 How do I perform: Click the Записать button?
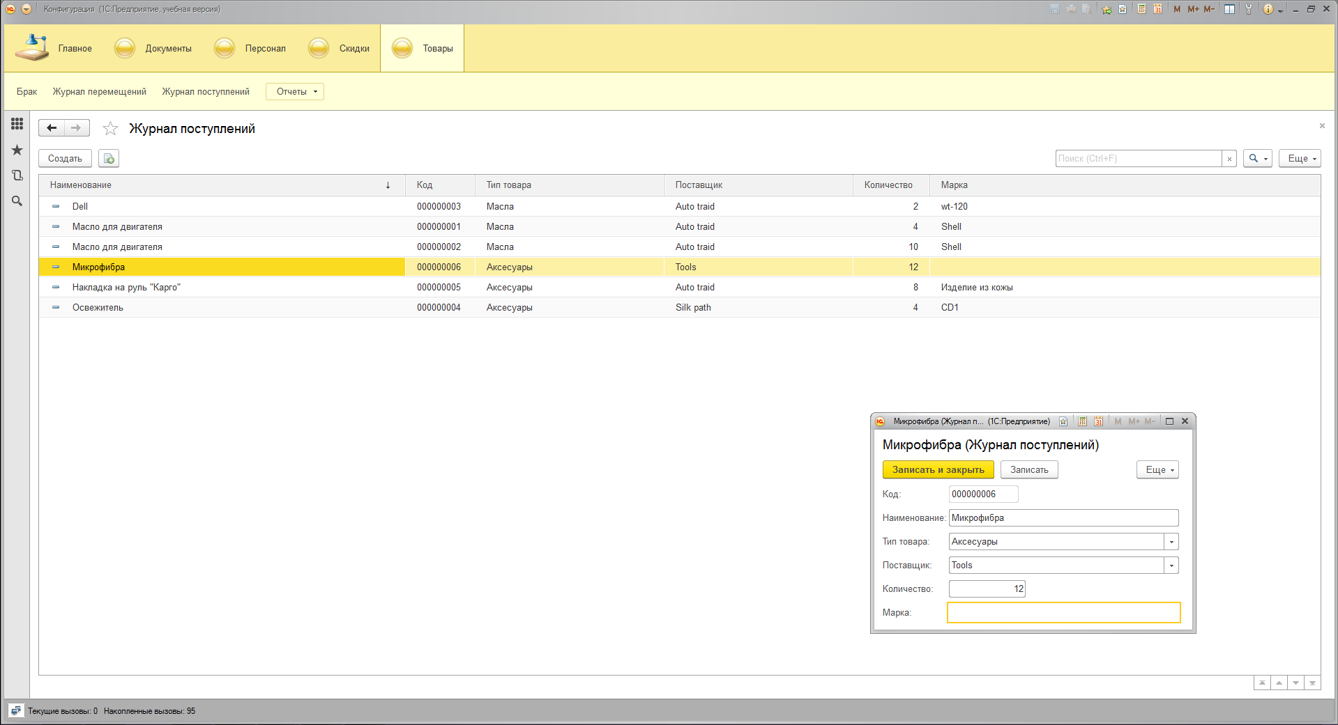point(1029,470)
